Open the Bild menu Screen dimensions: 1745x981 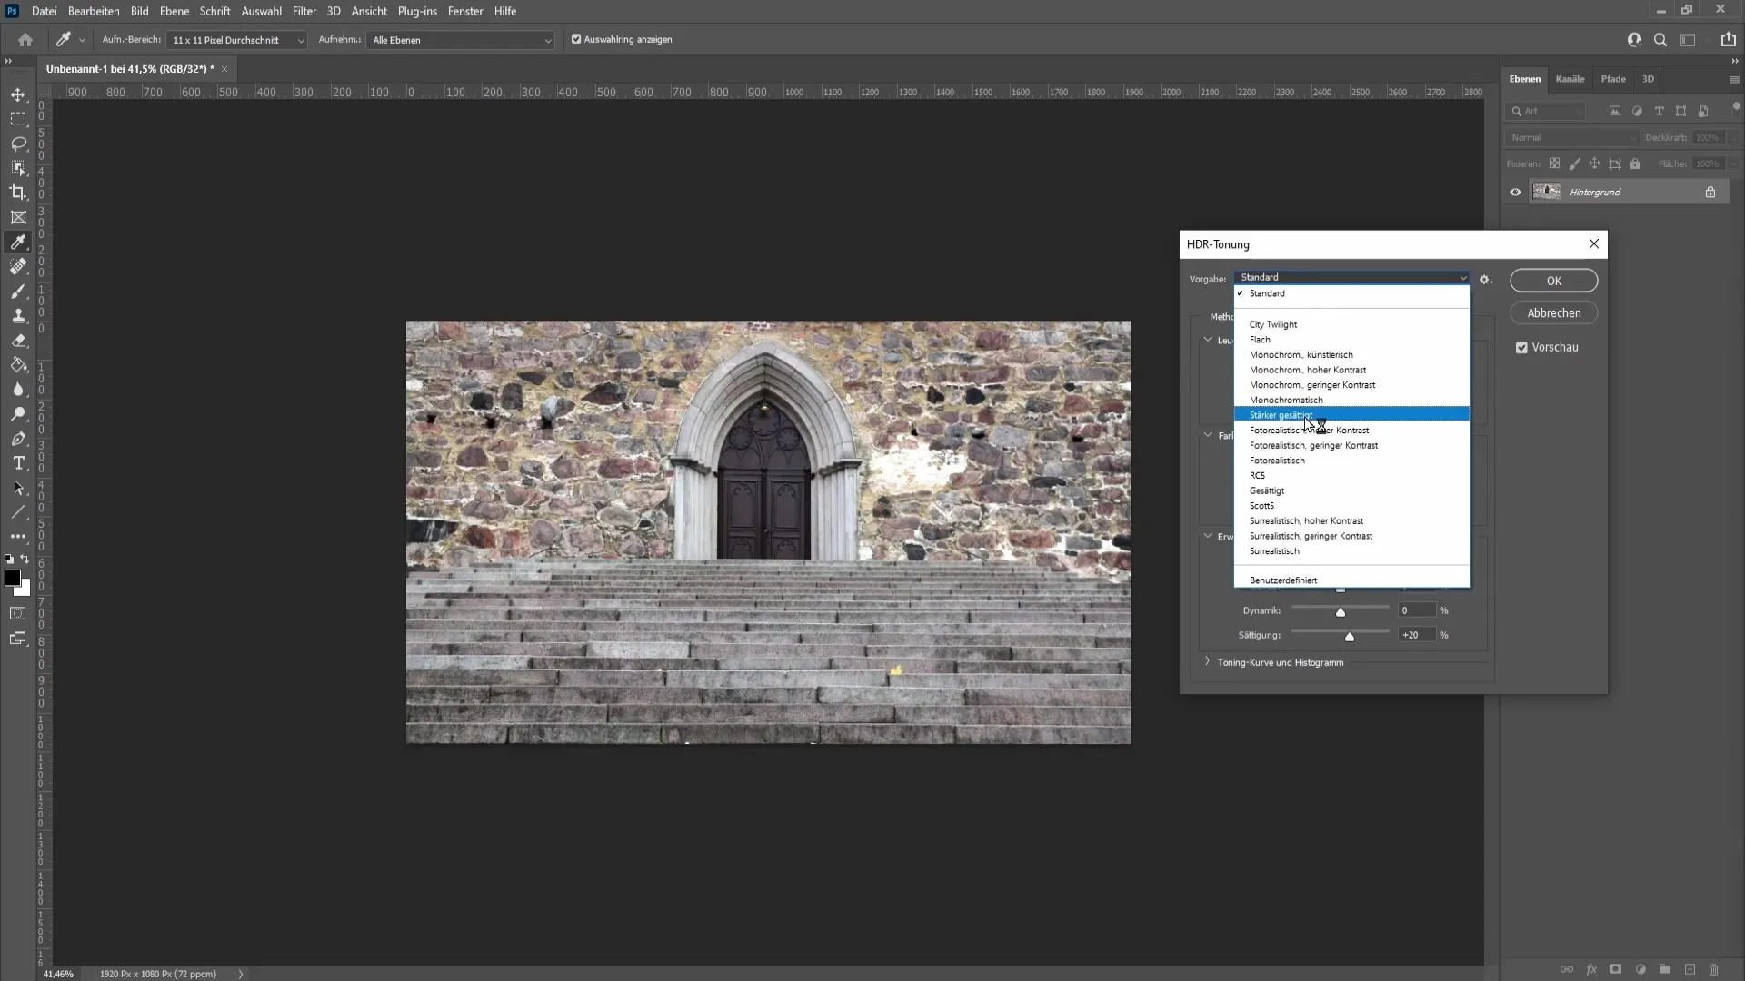(x=139, y=11)
